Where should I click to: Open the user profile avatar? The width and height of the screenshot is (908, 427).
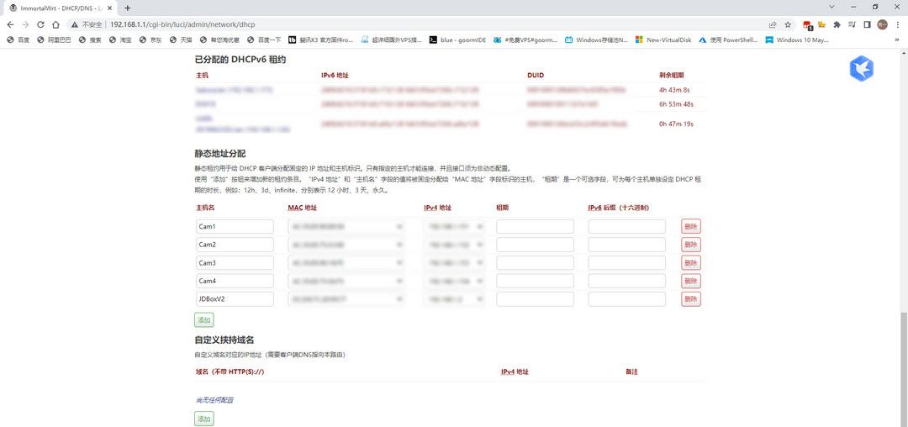click(882, 24)
